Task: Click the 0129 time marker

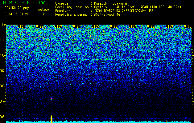Action: point(169,26)
